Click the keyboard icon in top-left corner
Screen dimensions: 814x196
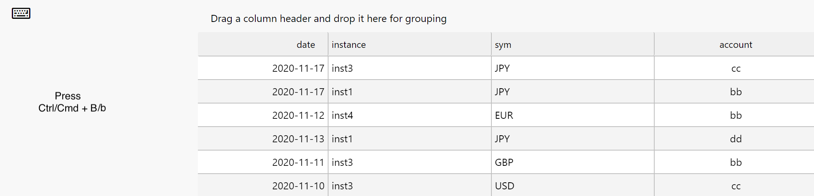[21, 13]
